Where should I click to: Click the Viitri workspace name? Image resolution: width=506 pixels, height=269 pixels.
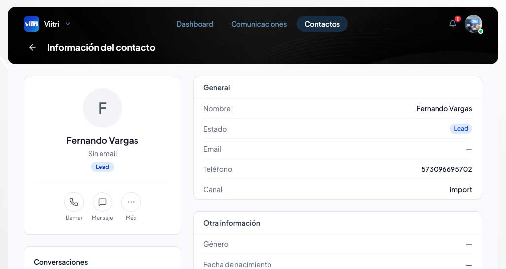tap(52, 24)
